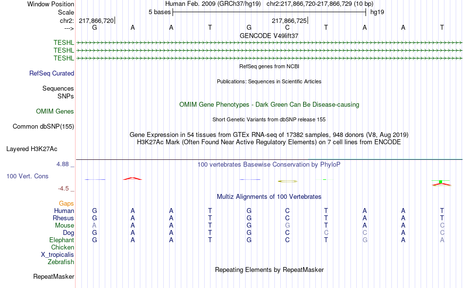Click the Scale track label

66,12
